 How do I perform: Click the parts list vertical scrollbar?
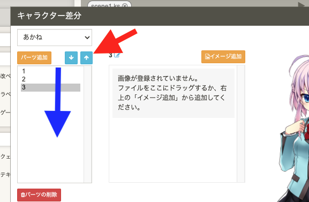coord(88,124)
